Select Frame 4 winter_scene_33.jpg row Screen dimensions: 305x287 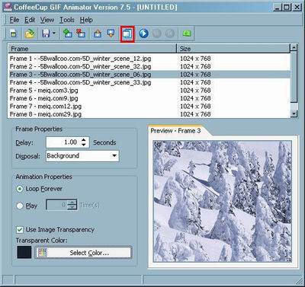coord(149,82)
